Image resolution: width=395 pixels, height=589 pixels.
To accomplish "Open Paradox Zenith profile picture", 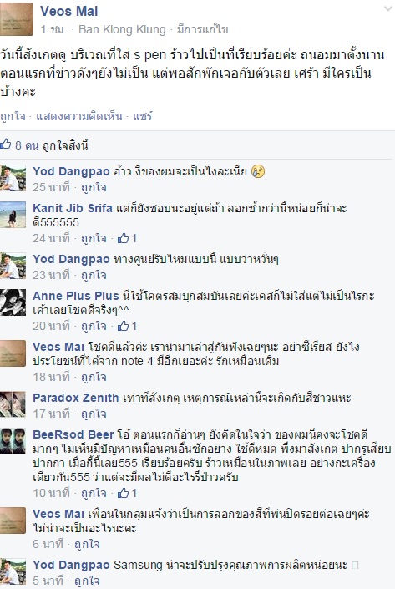I will coord(13,404).
